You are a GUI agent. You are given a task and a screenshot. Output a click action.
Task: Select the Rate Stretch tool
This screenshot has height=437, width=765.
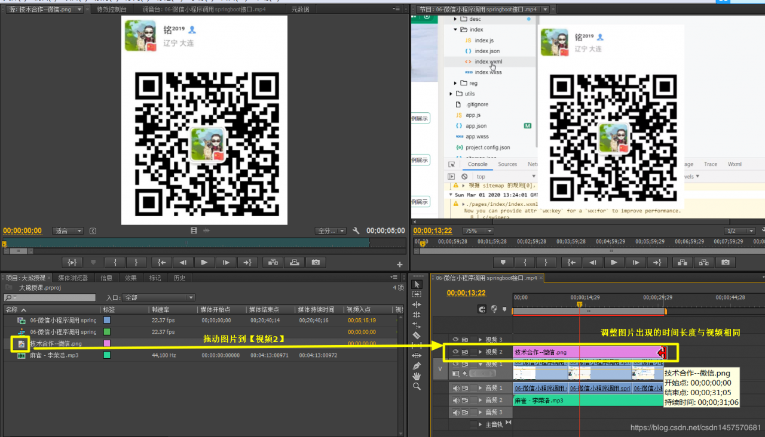pyautogui.click(x=417, y=325)
